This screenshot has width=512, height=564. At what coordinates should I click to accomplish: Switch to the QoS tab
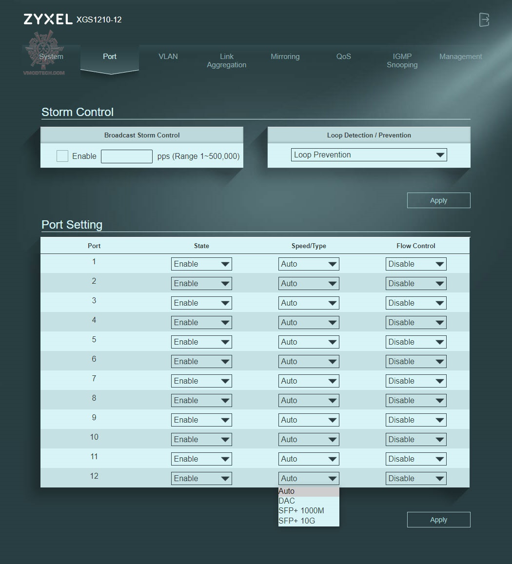point(344,57)
